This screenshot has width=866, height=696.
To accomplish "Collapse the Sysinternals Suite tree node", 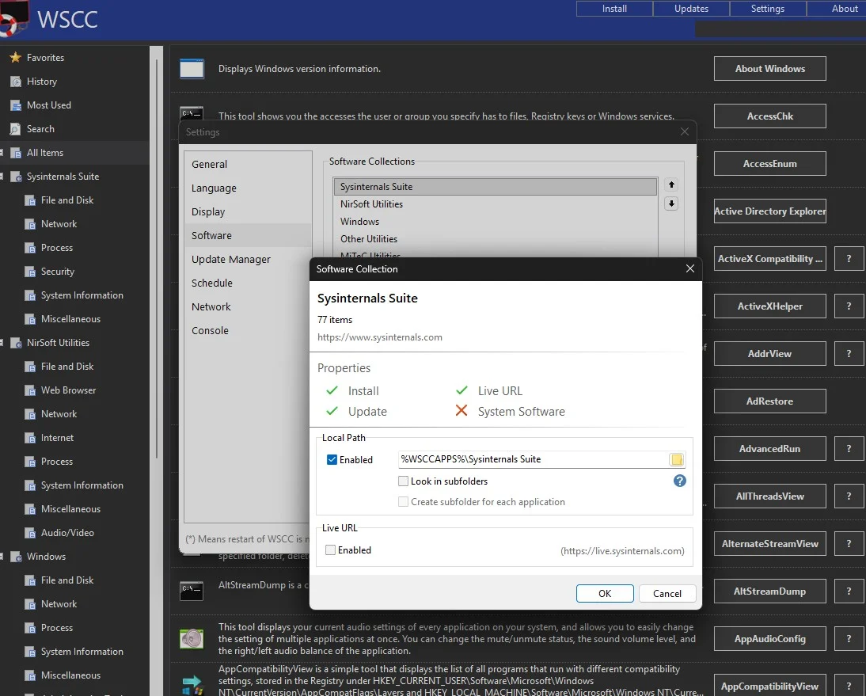I will (2, 177).
